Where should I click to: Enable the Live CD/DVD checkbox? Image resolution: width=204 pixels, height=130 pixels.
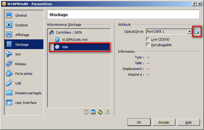pyautogui.click(x=148, y=39)
